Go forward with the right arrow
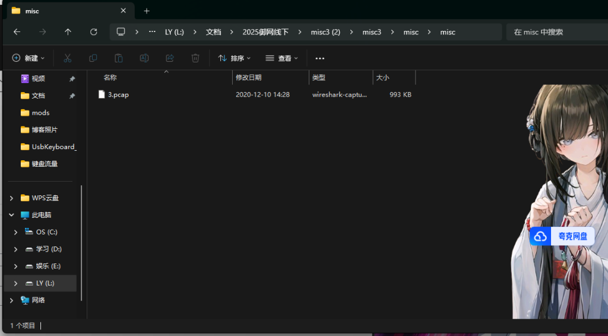The width and height of the screenshot is (608, 336). pos(43,32)
